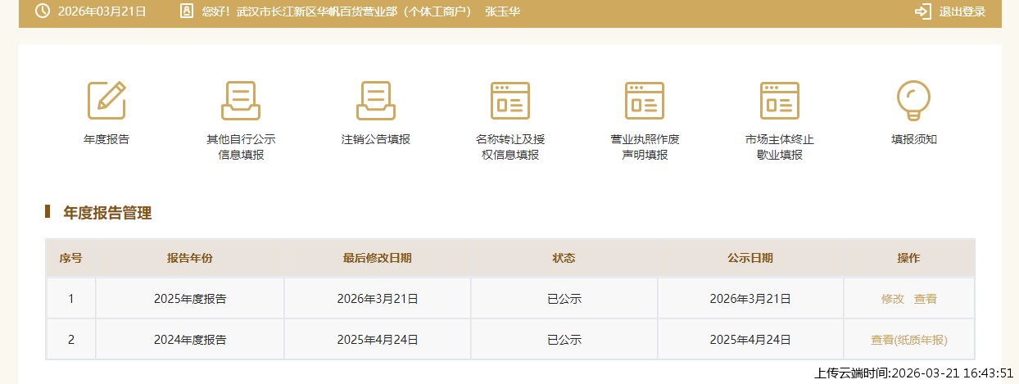1019x384 pixels.
Task: Click 公示日期 value 2025年4月24日
Action: click(x=750, y=340)
